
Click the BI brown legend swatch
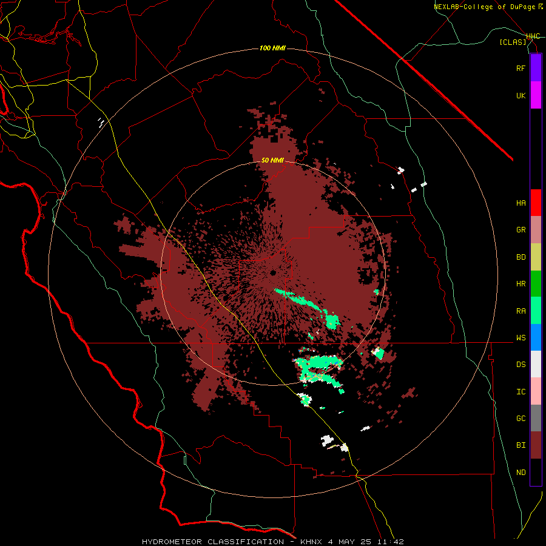click(x=536, y=445)
